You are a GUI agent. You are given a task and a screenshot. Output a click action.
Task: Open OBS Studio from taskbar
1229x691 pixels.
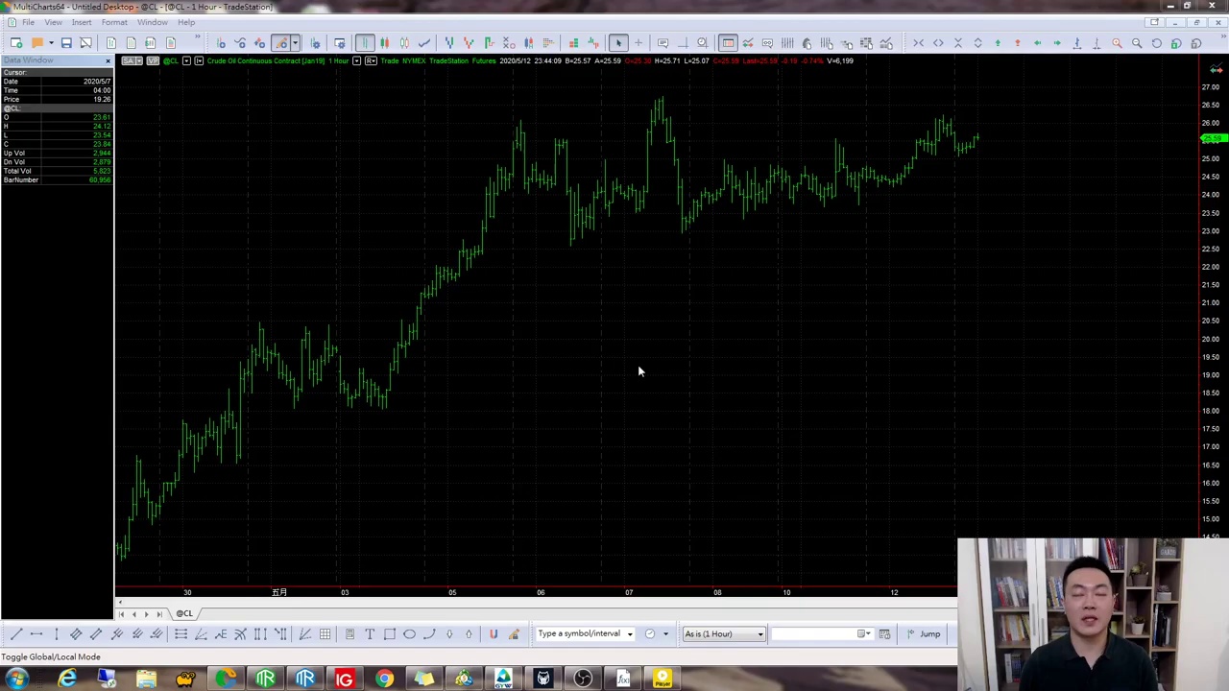point(583,679)
